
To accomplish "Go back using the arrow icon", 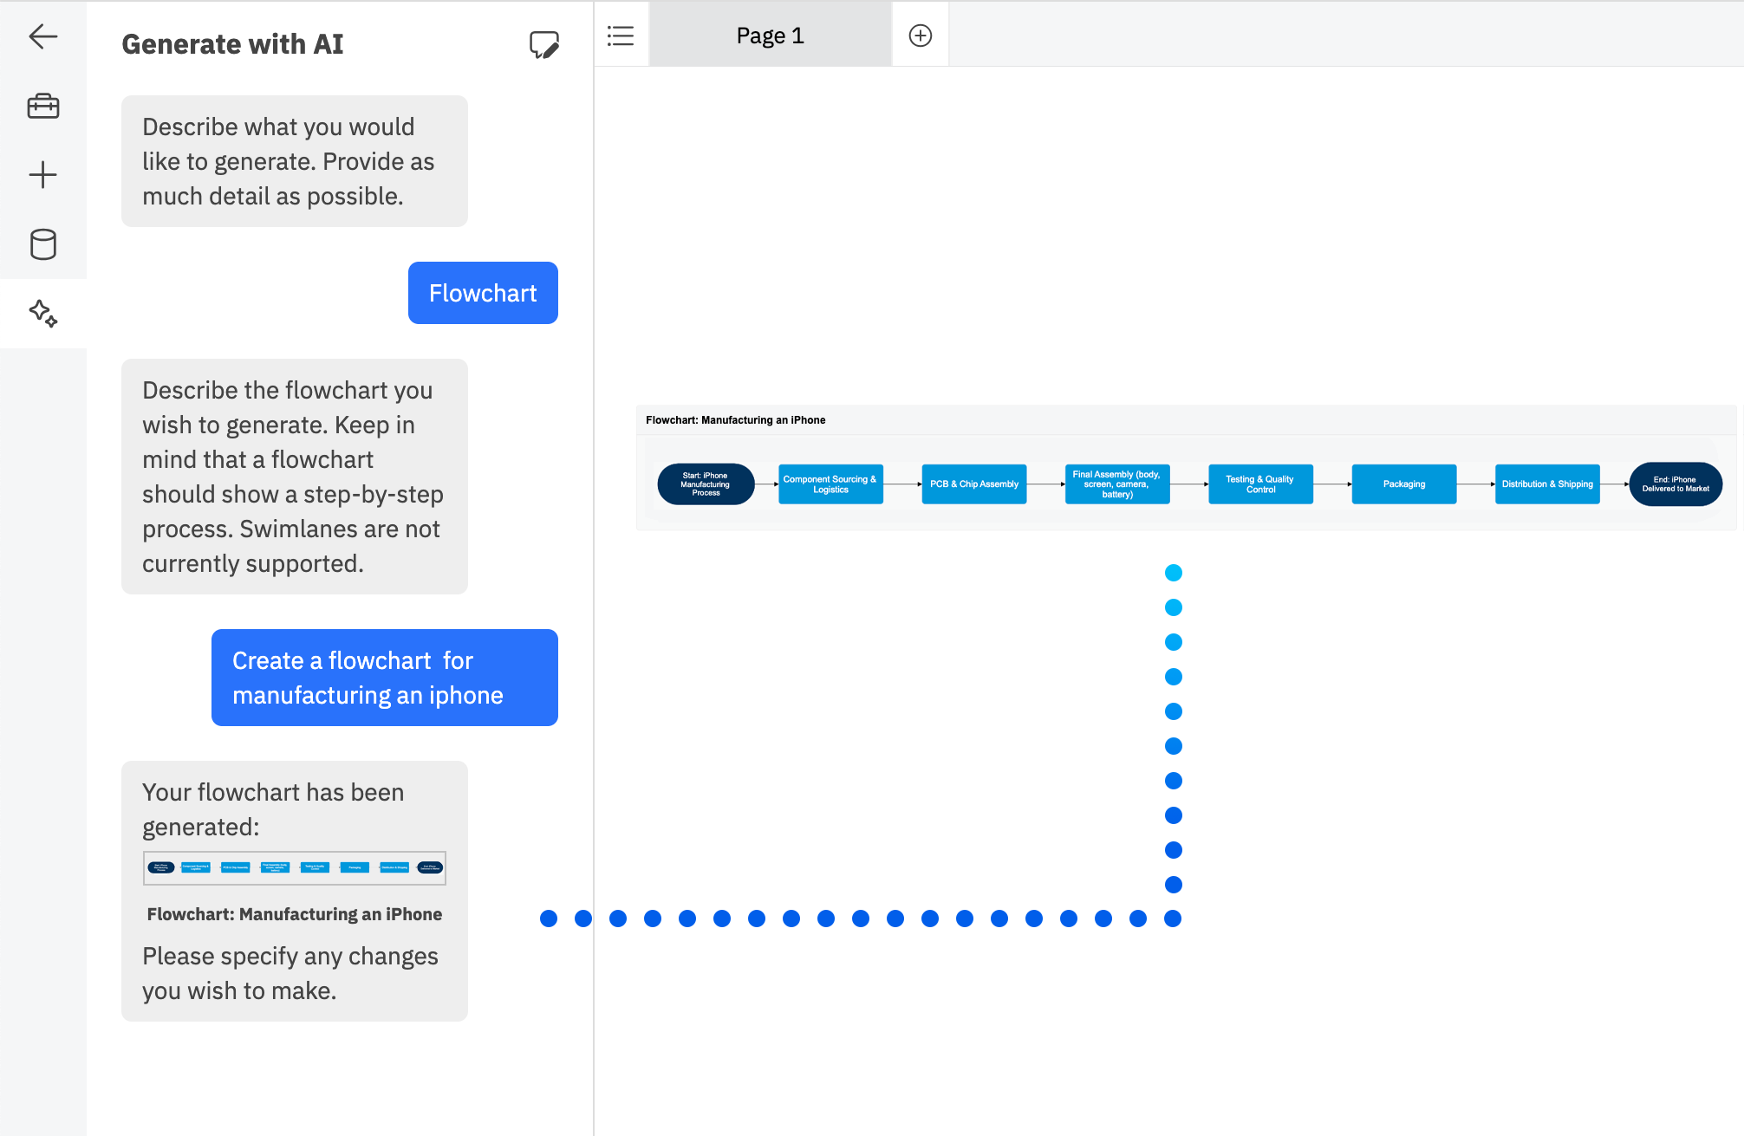I will coord(42,36).
